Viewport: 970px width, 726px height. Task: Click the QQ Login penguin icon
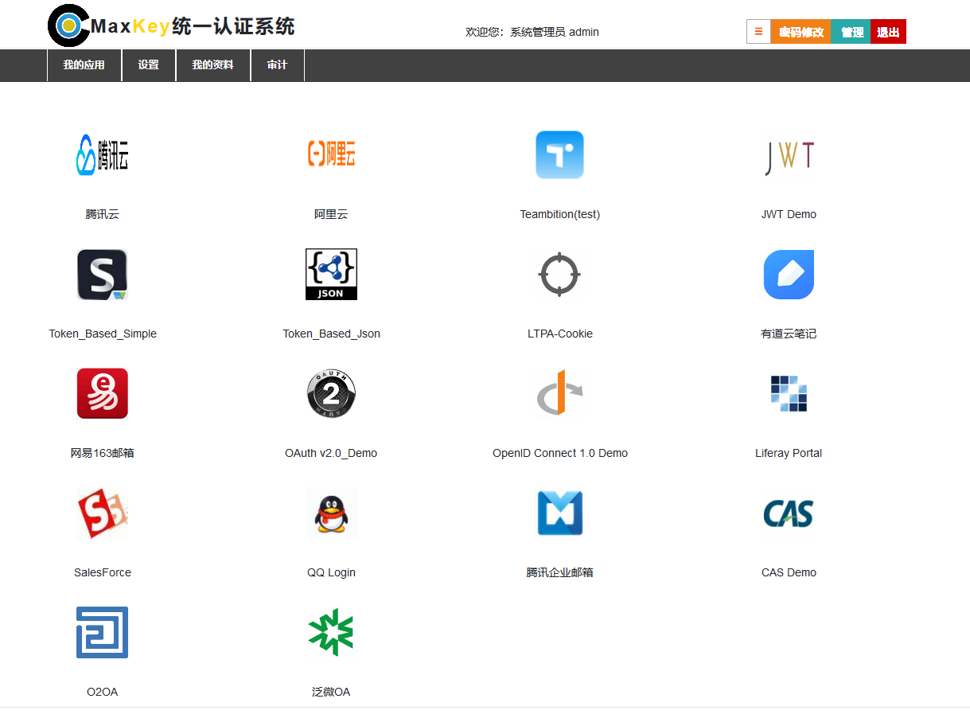331,513
